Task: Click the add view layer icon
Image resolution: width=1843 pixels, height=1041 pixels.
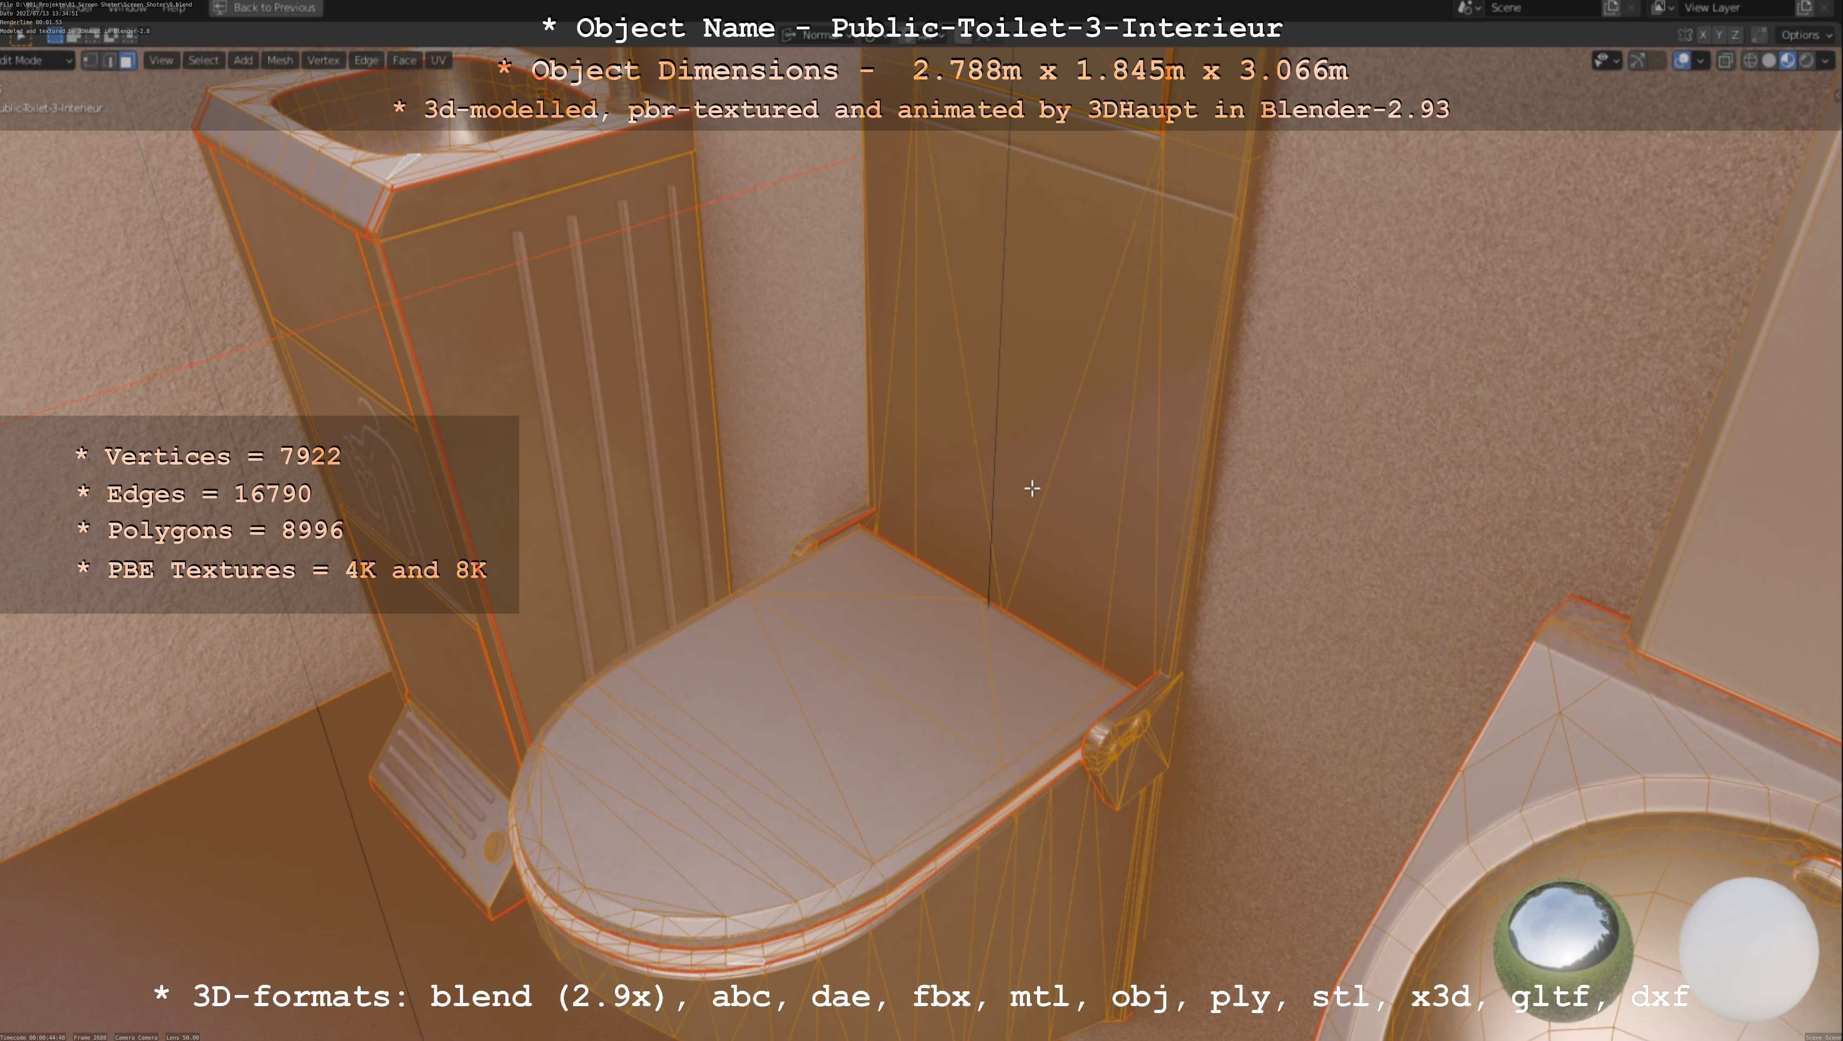Action: click(x=1804, y=8)
